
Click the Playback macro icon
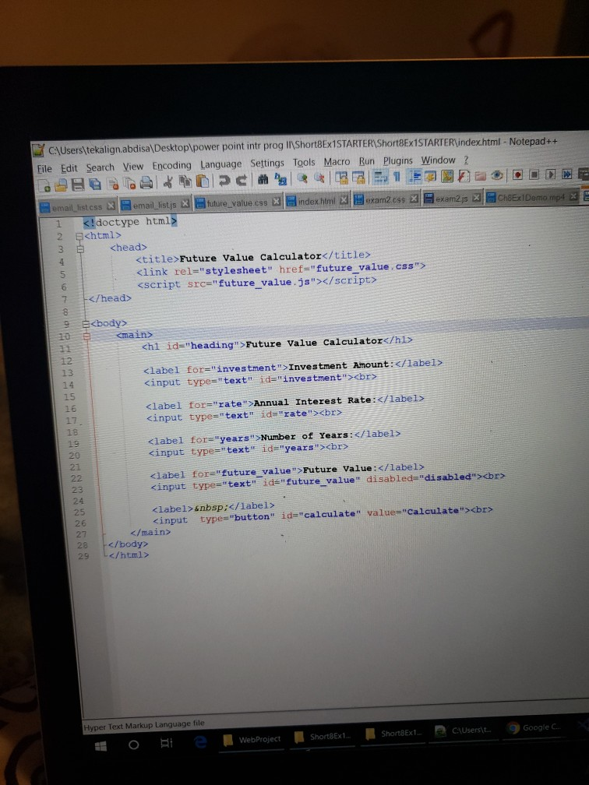point(550,174)
